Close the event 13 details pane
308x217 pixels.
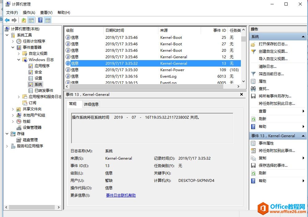click(242, 94)
